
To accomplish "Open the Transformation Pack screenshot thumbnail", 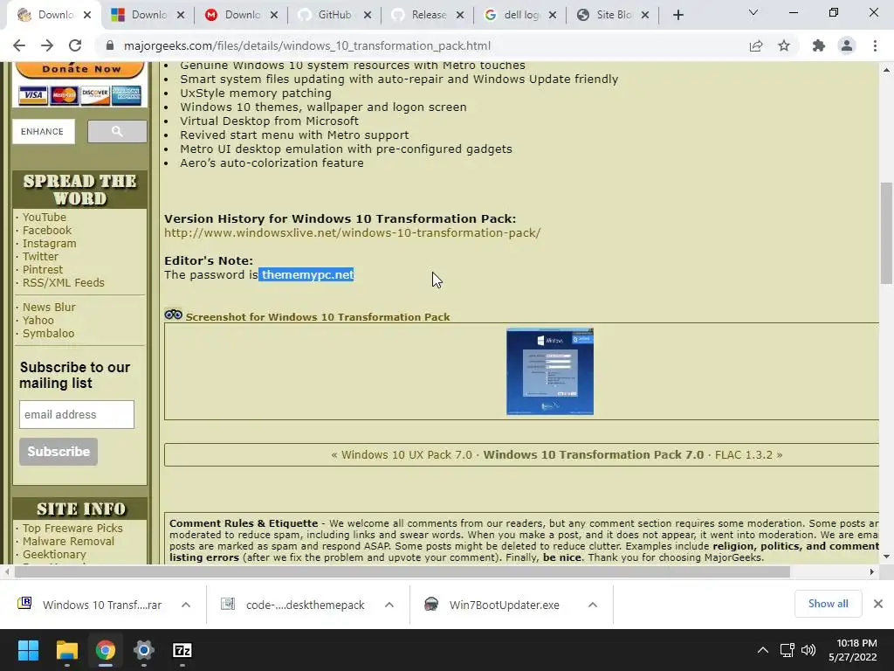I will [550, 371].
